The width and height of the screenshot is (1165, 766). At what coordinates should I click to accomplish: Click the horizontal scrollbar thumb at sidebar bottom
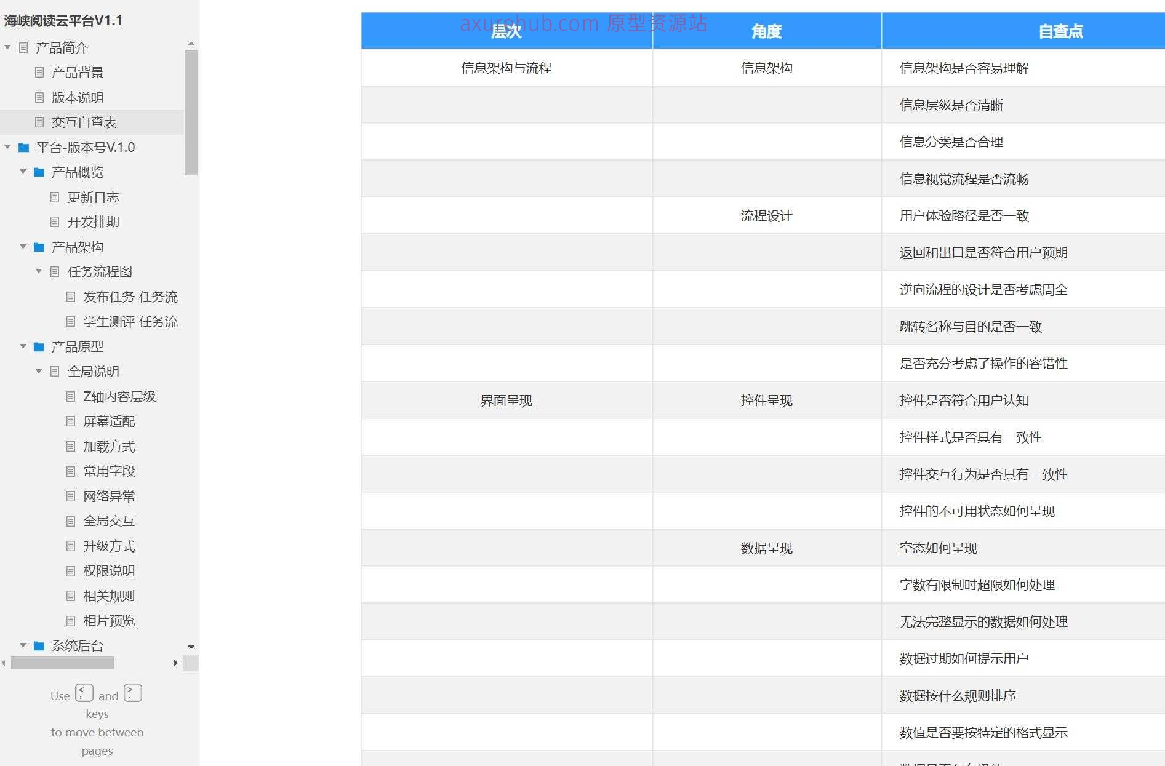coord(63,663)
